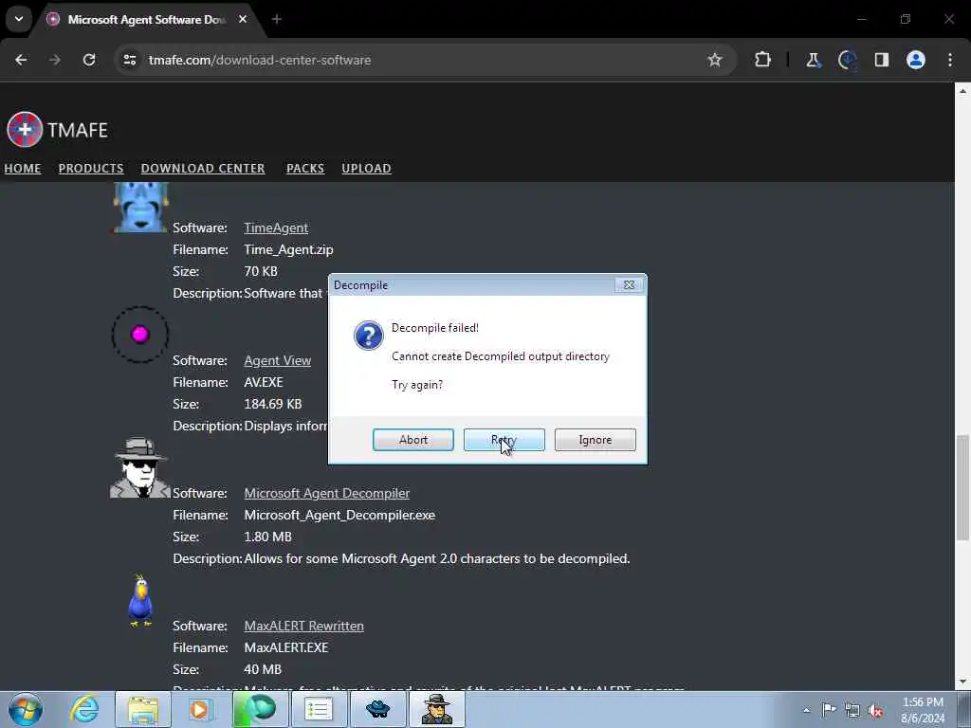Select the Microsoft Agent Software Download tab

click(146, 19)
